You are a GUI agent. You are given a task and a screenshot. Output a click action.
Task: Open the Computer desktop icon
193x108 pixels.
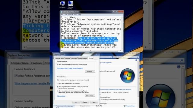[x=62, y=4]
